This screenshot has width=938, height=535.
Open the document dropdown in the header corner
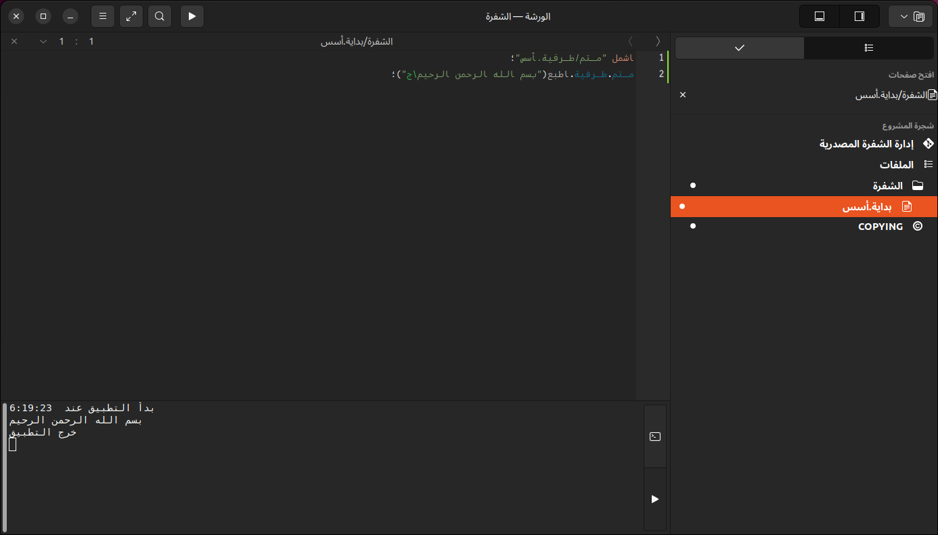[910, 16]
